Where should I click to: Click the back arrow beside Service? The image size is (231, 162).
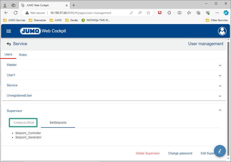click(x=9, y=44)
